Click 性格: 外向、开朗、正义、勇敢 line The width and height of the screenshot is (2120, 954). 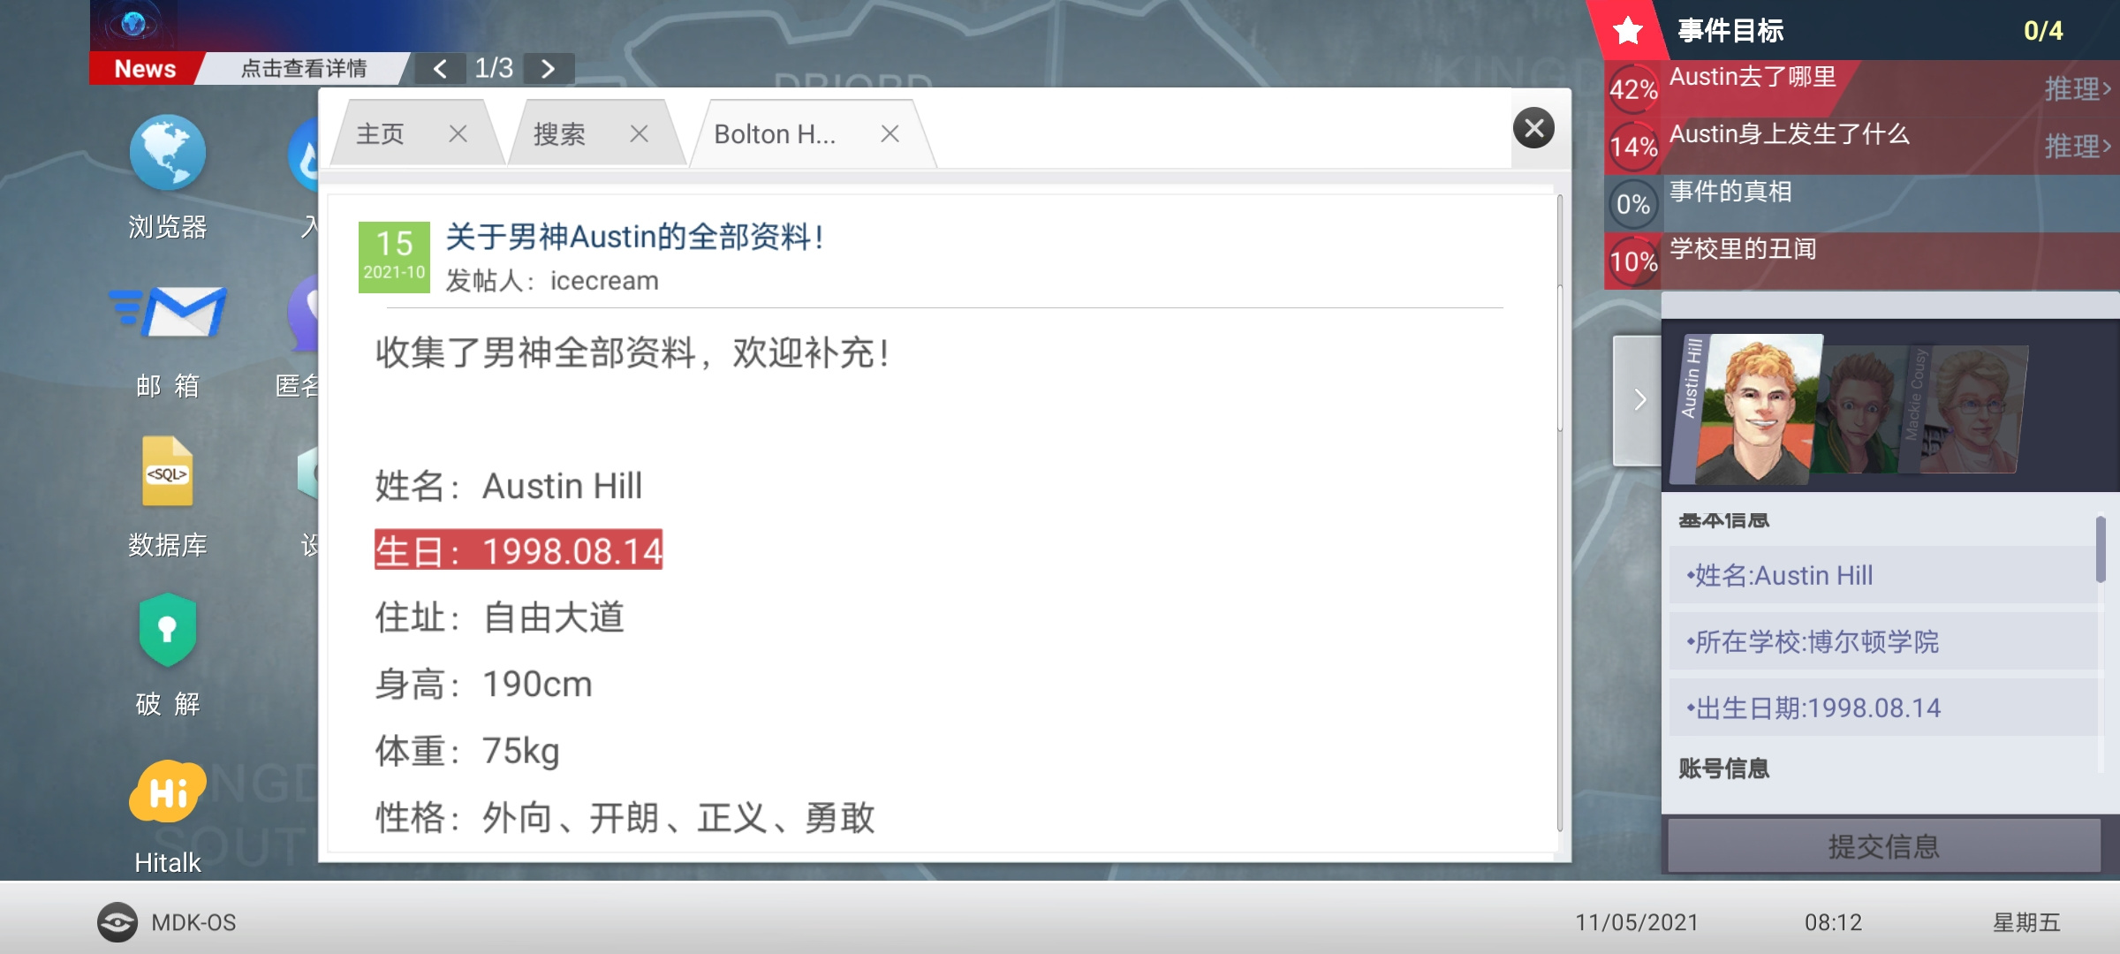(x=625, y=818)
